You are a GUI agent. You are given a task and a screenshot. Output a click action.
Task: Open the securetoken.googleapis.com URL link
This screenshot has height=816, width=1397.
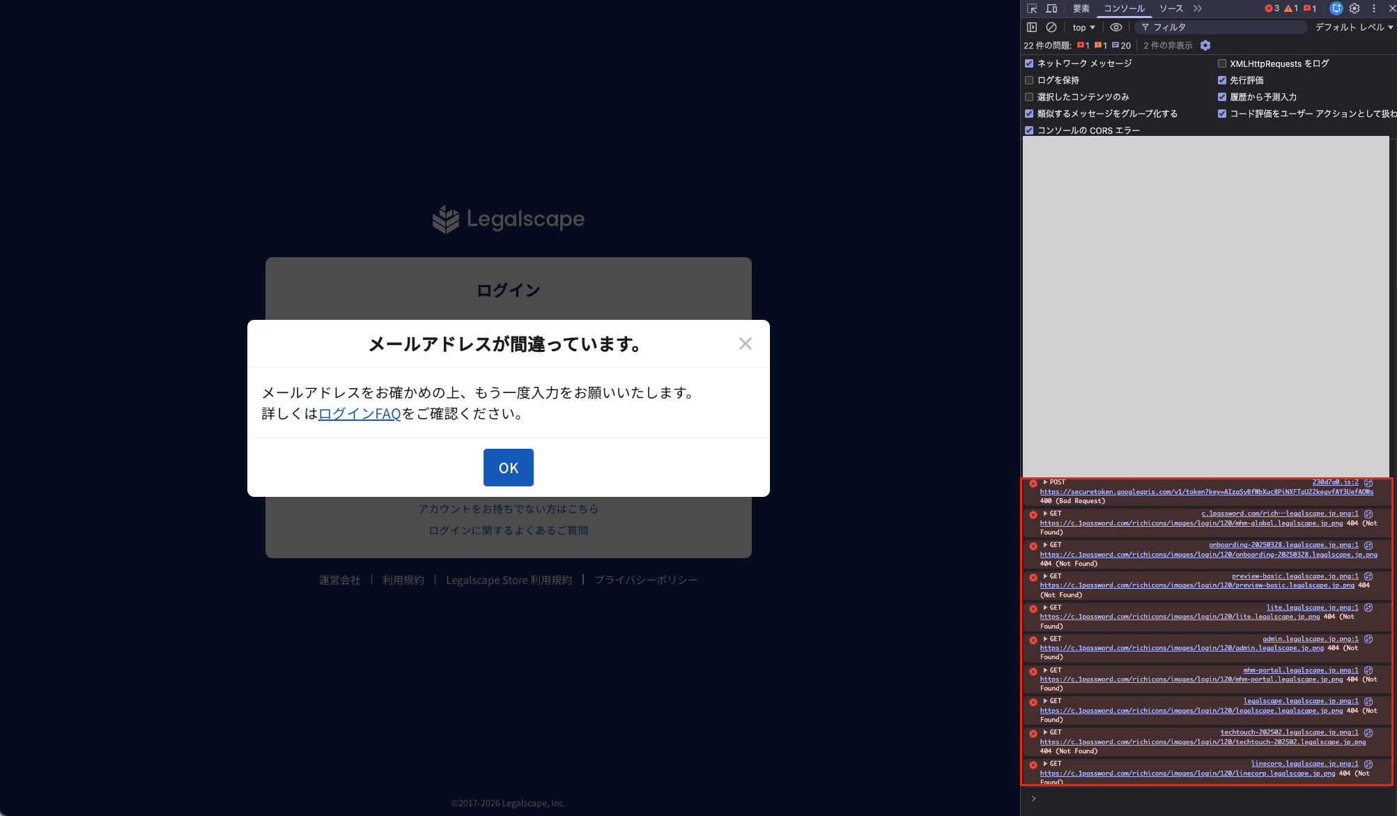1207,492
